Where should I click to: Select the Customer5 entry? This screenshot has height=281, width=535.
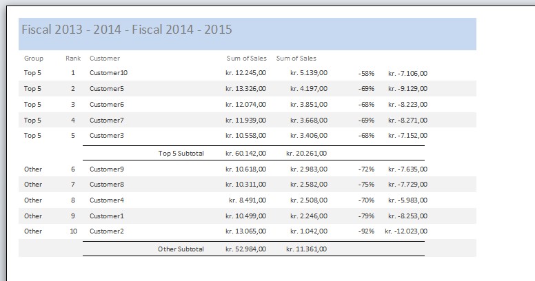point(107,88)
